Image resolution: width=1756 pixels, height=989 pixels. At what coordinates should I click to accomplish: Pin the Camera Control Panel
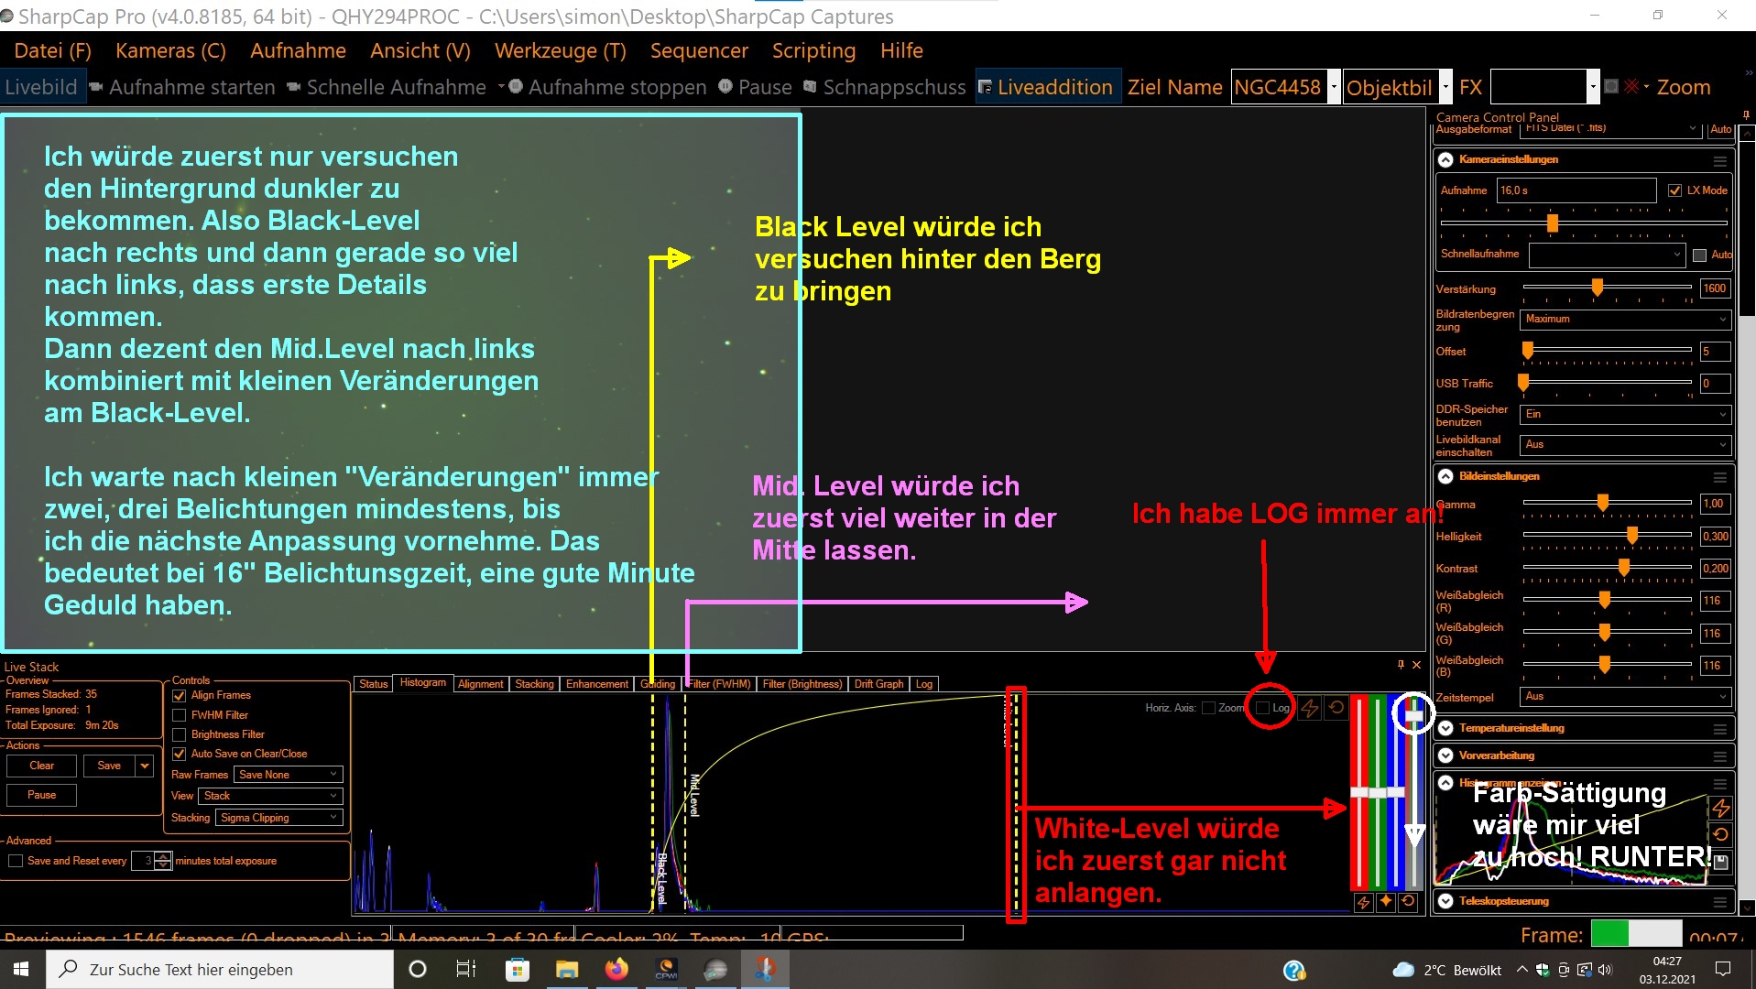(x=1746, y=115)
